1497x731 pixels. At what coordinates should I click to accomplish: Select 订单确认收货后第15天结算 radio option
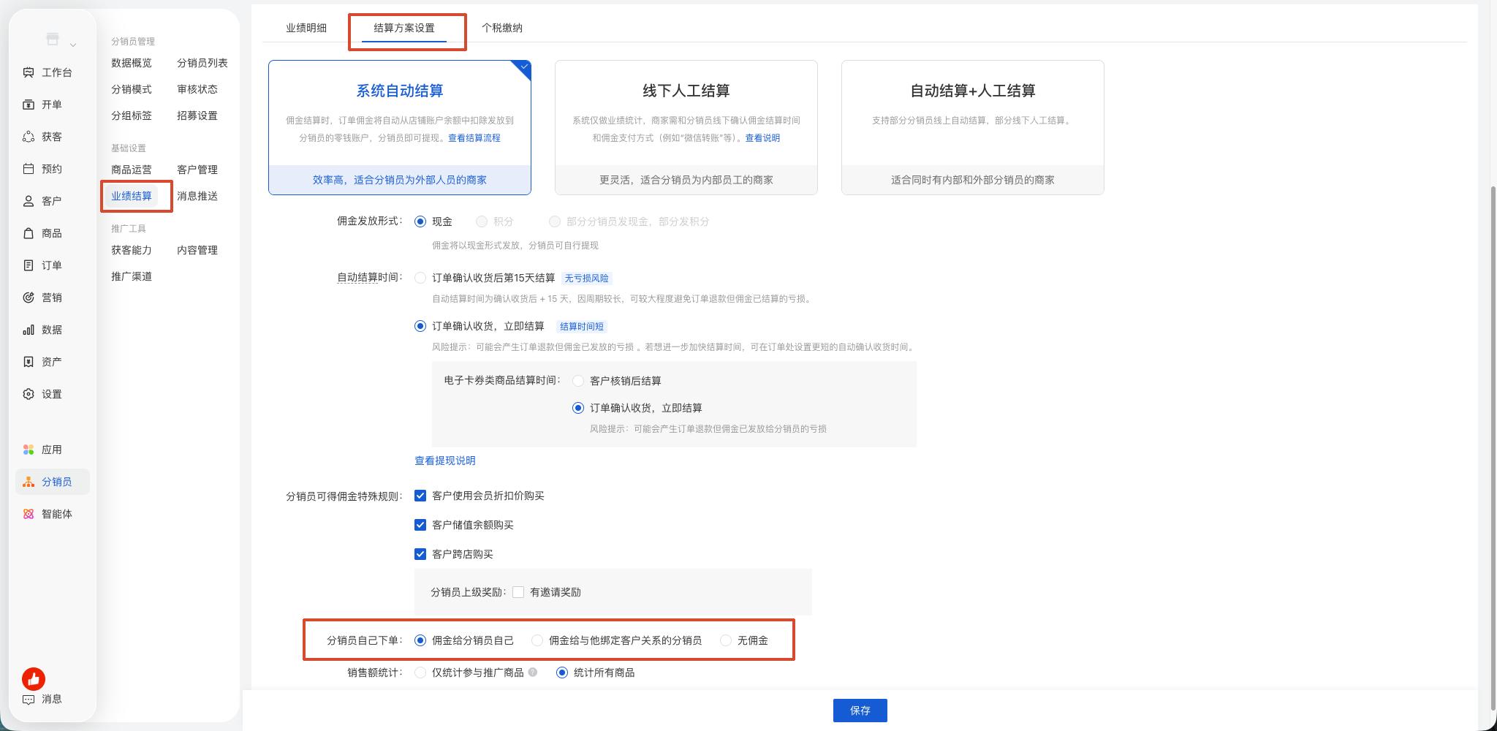[x=420, y=278]
